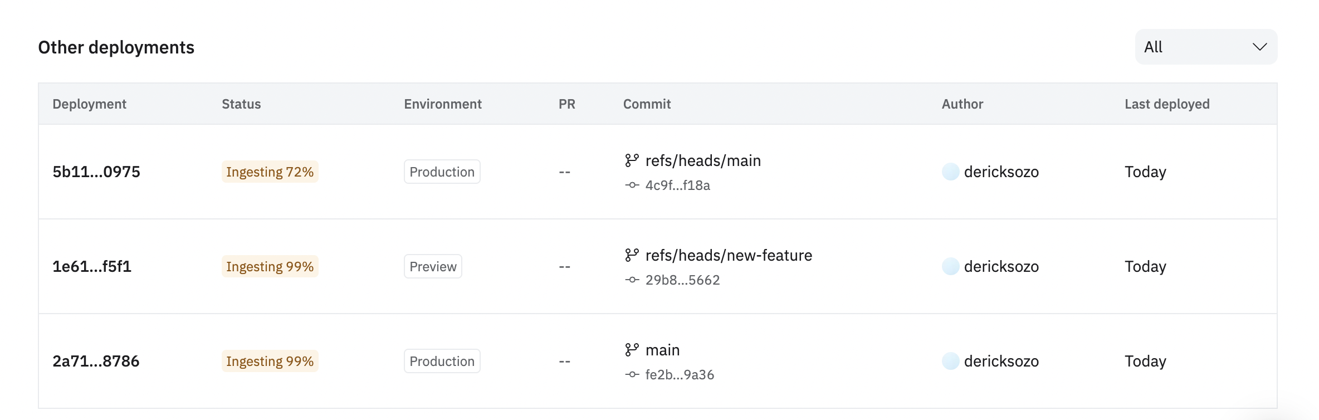The height and width of the screenshot is (420, 1319).
Task: Click the Last deployed column header
Action: (1167, 104)
